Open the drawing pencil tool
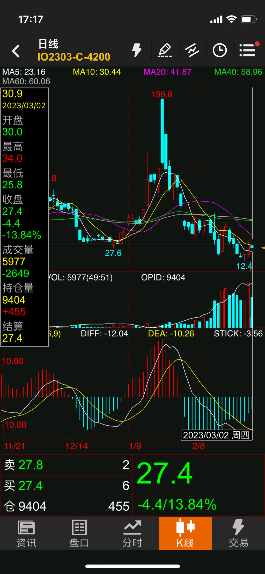Viewport: 265px width, 574px height. pyautogui.click(x=165, y=50)
